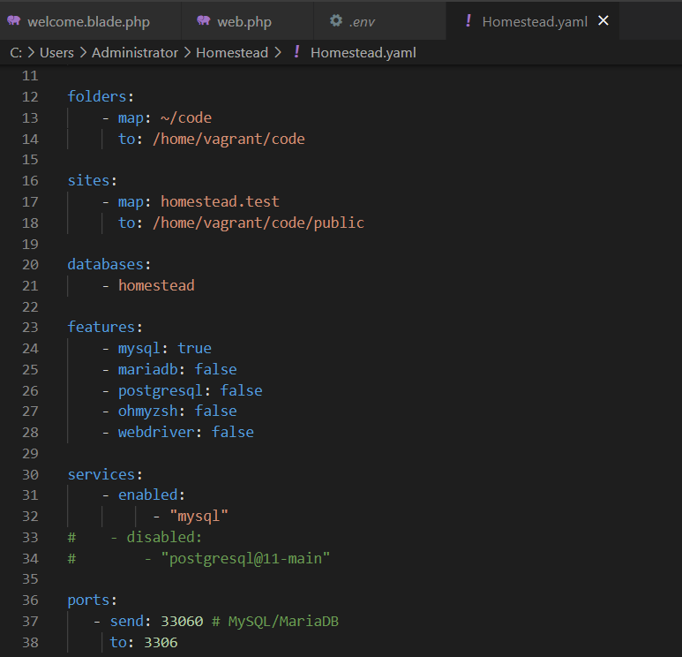
Task: Click the 'webdriver' feature key
Action: point(156,433)
